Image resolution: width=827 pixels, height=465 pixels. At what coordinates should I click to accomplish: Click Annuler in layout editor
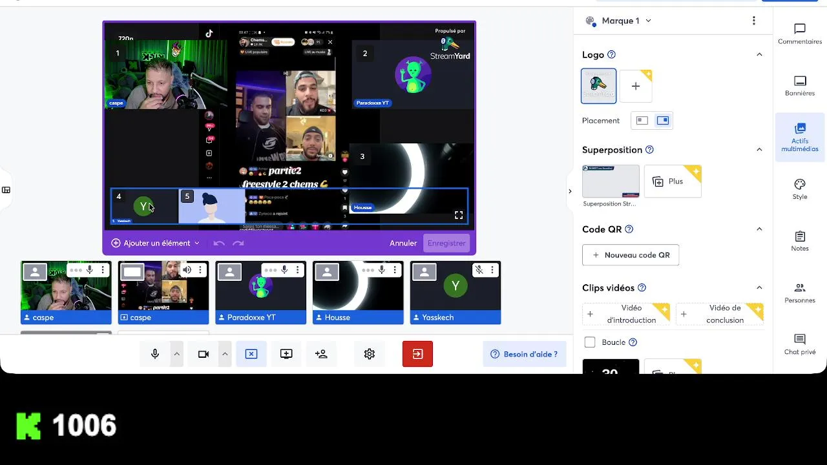[x=403, y=243]
